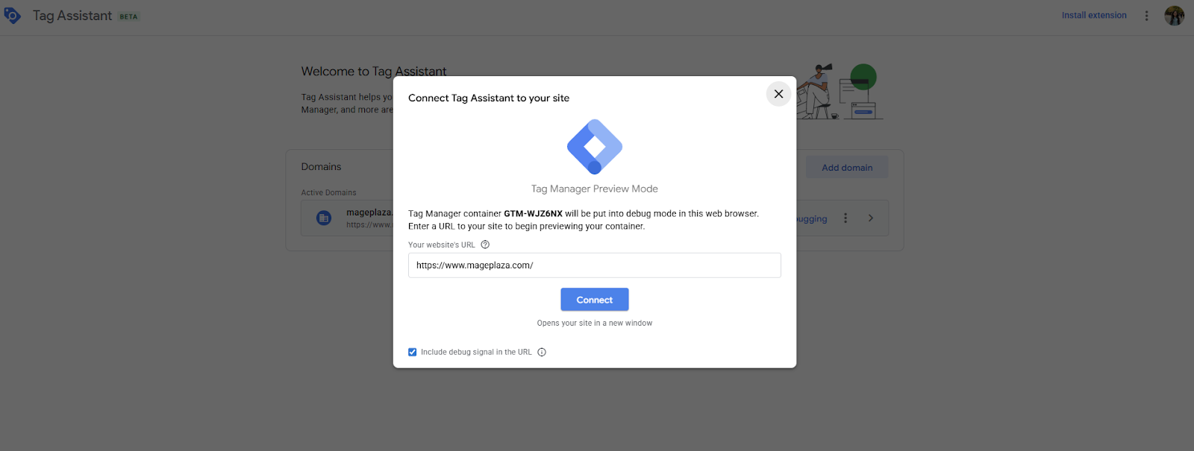Select the mageplaza domain name text
1194x451 pixels.
click(x=369, y=212)
